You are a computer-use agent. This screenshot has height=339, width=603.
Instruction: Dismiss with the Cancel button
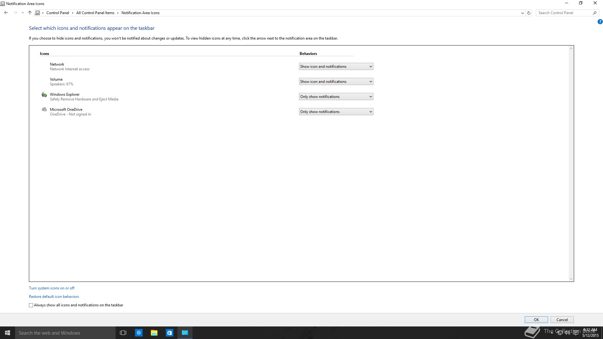point(562,320)
